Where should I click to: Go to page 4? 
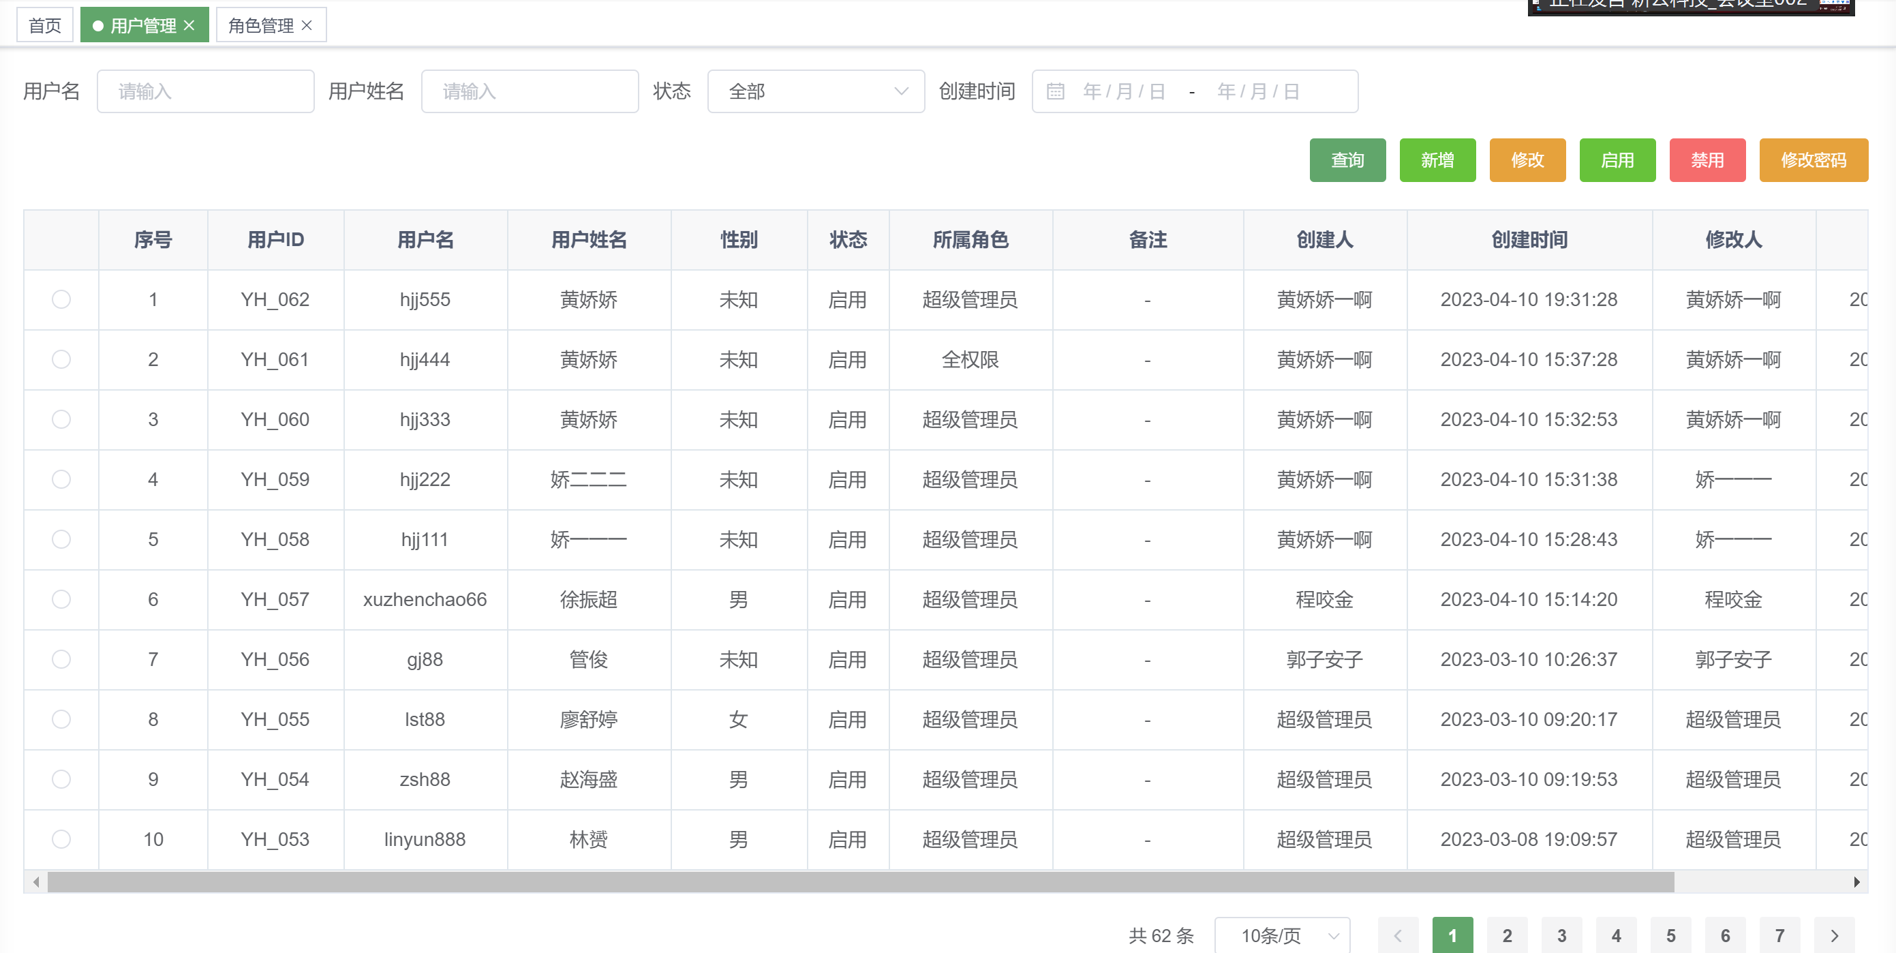1617,935
